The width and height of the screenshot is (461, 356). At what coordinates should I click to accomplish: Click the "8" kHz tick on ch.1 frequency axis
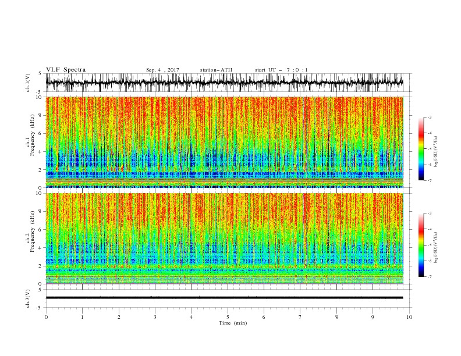41,115
